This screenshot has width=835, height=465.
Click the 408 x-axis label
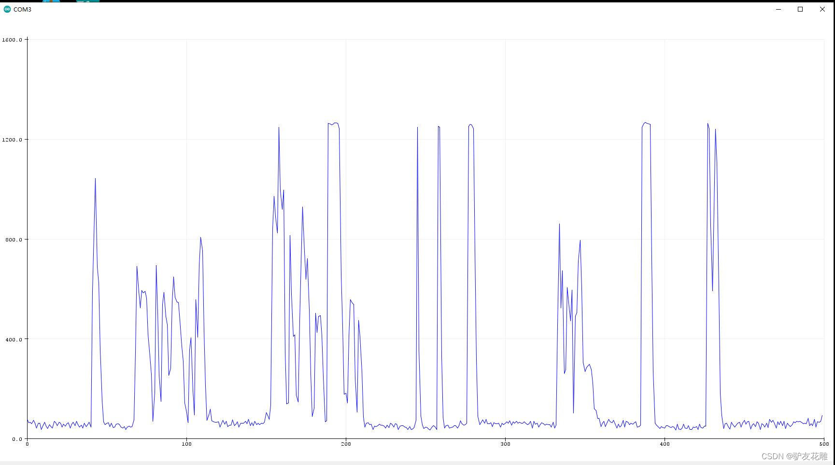(665, 444)
